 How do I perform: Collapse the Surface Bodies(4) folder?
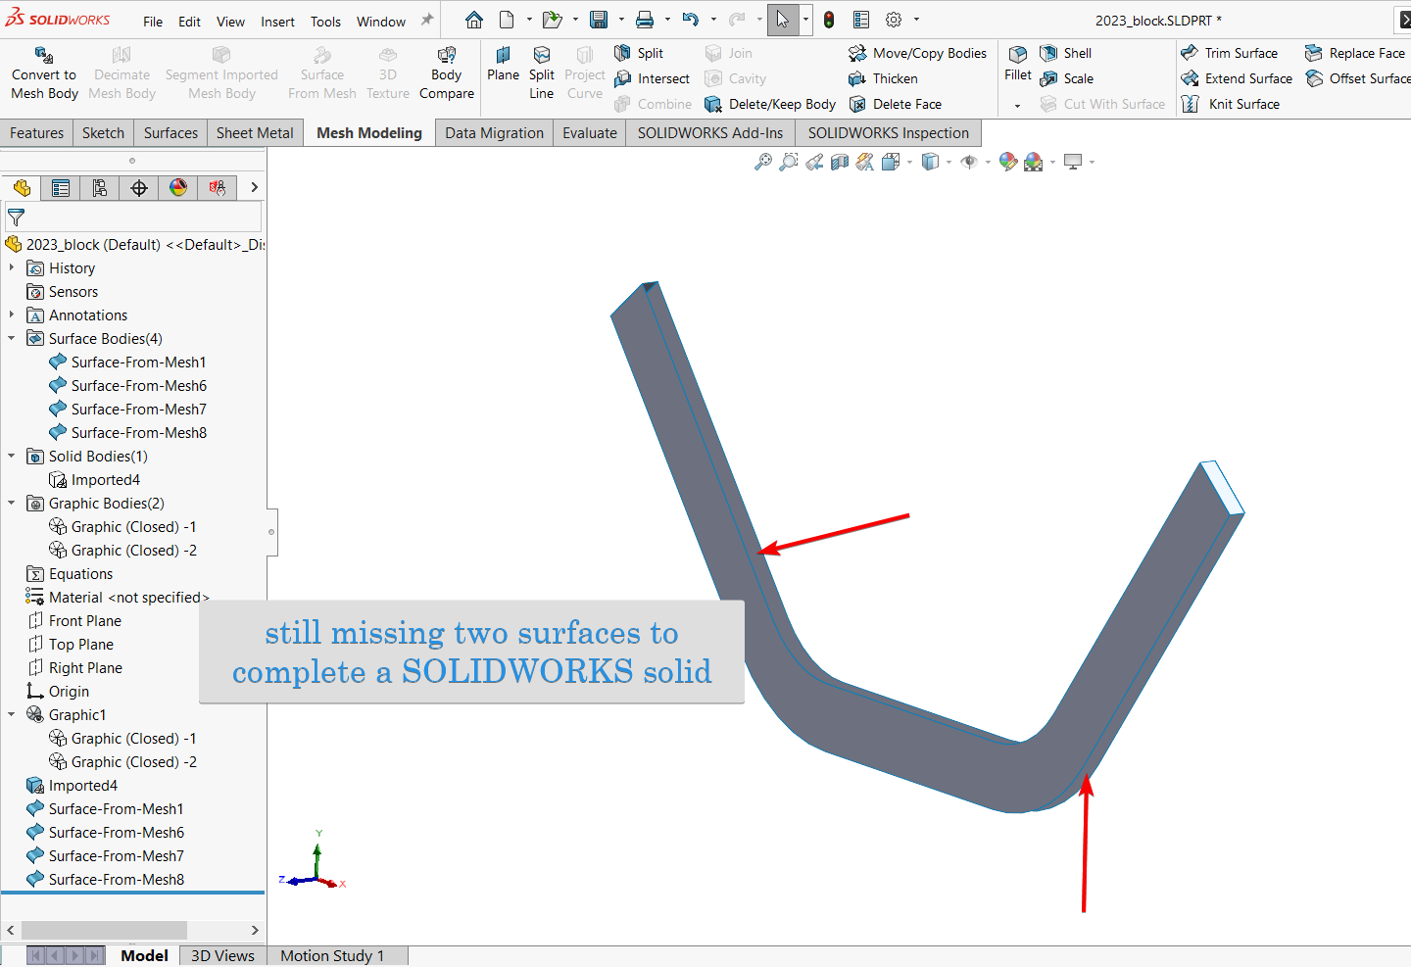[12, 338]
